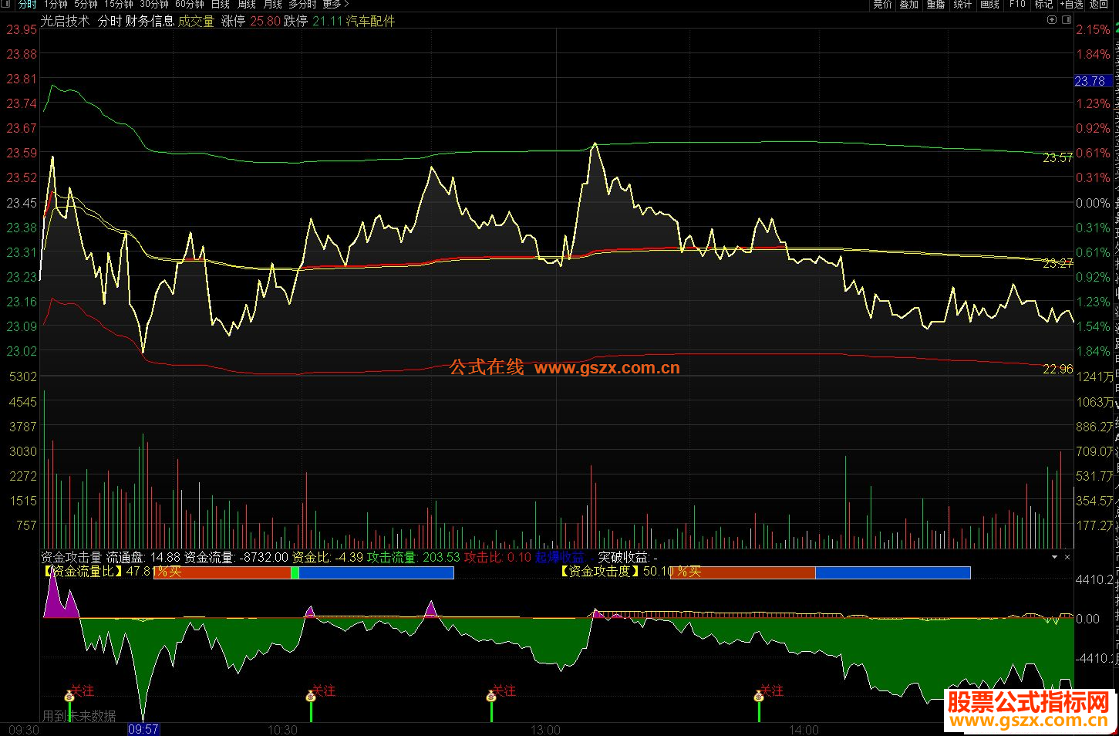Click the 流通盘: 14.88 value
Image resolution: width=1119 pixels, height=736 pixels.
point(143,557)
